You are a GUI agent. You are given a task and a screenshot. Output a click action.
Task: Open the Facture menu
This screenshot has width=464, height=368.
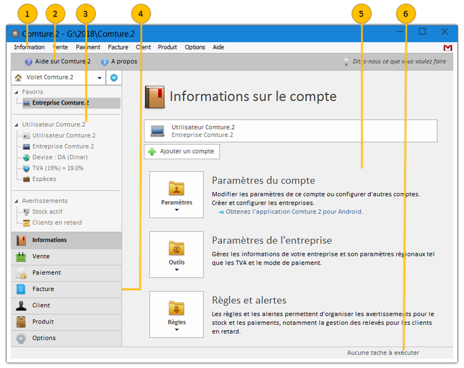118,48
